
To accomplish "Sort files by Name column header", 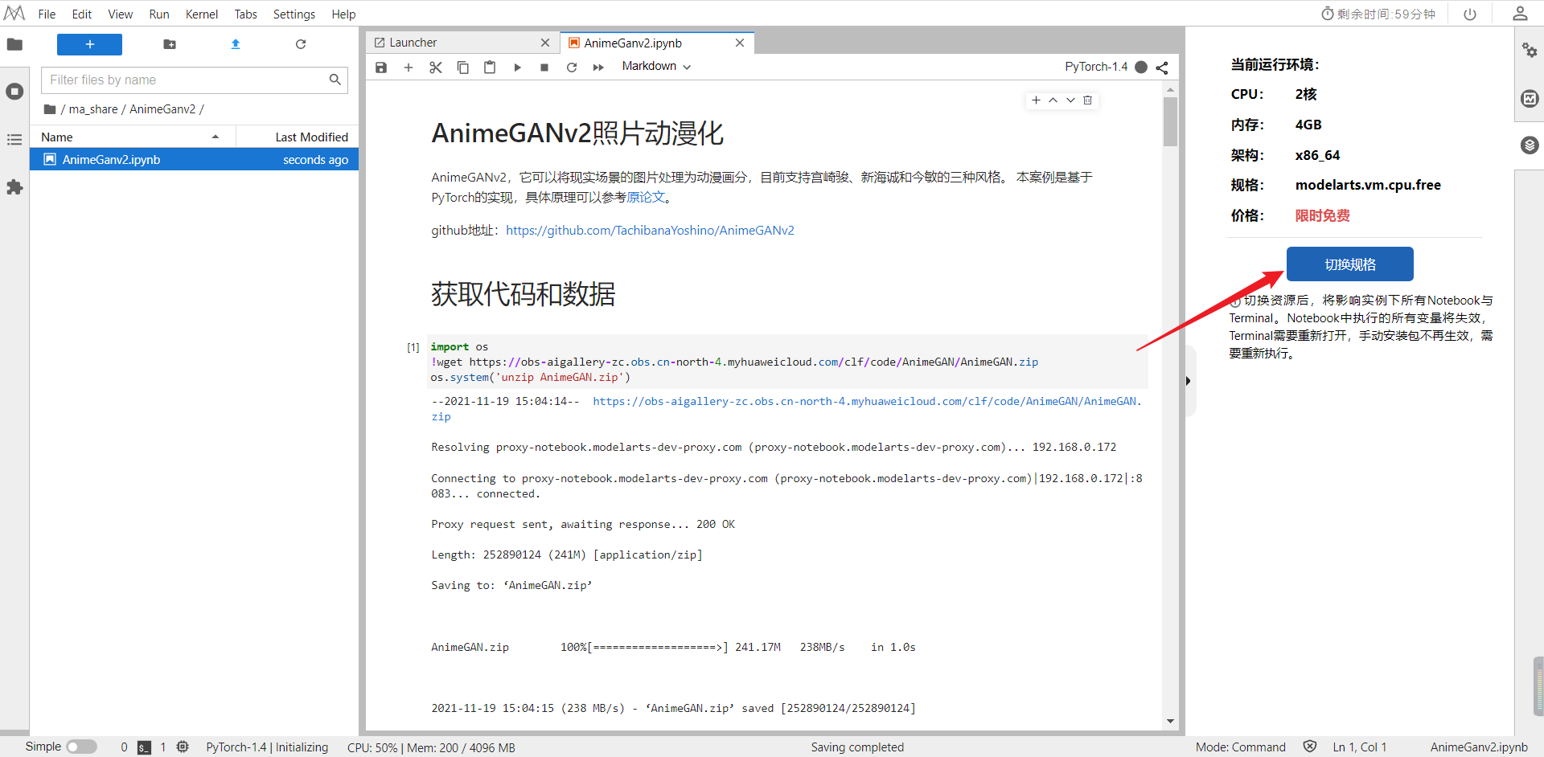I will click(x=133, y=137).
